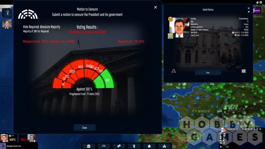Click the small square icon beside plus

(227, 146)
